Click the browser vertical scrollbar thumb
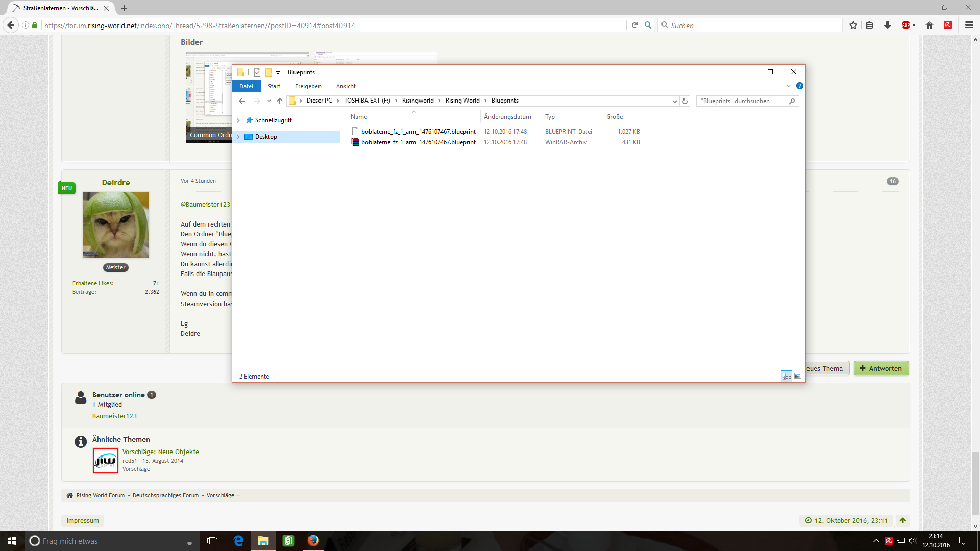The image size is (980, 551). coord(975,482)
